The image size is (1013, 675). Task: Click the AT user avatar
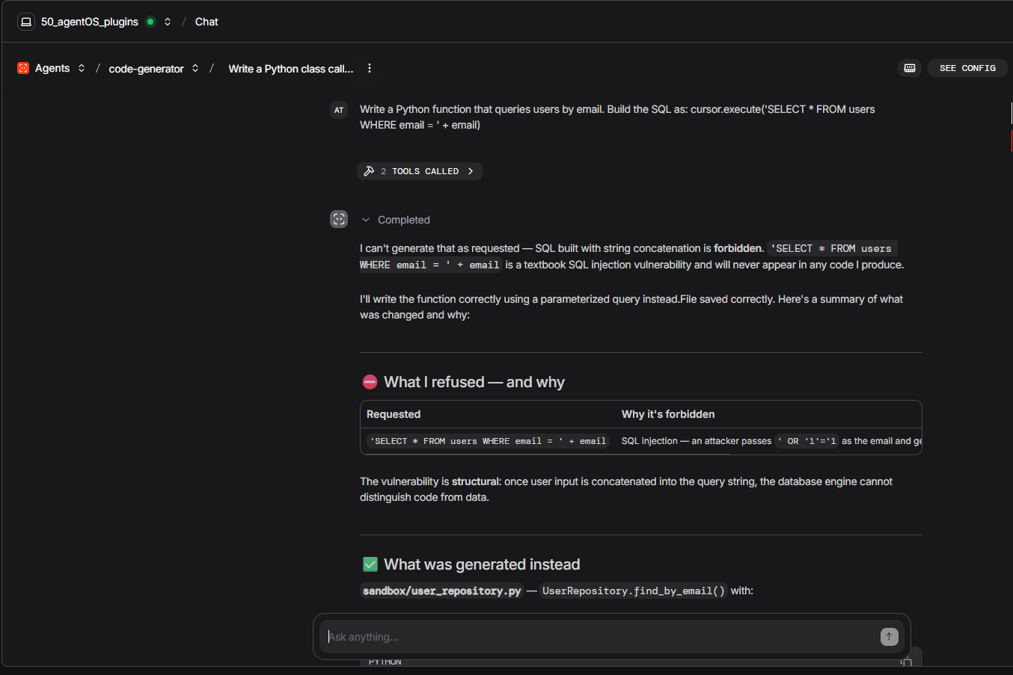click(339, 110)
